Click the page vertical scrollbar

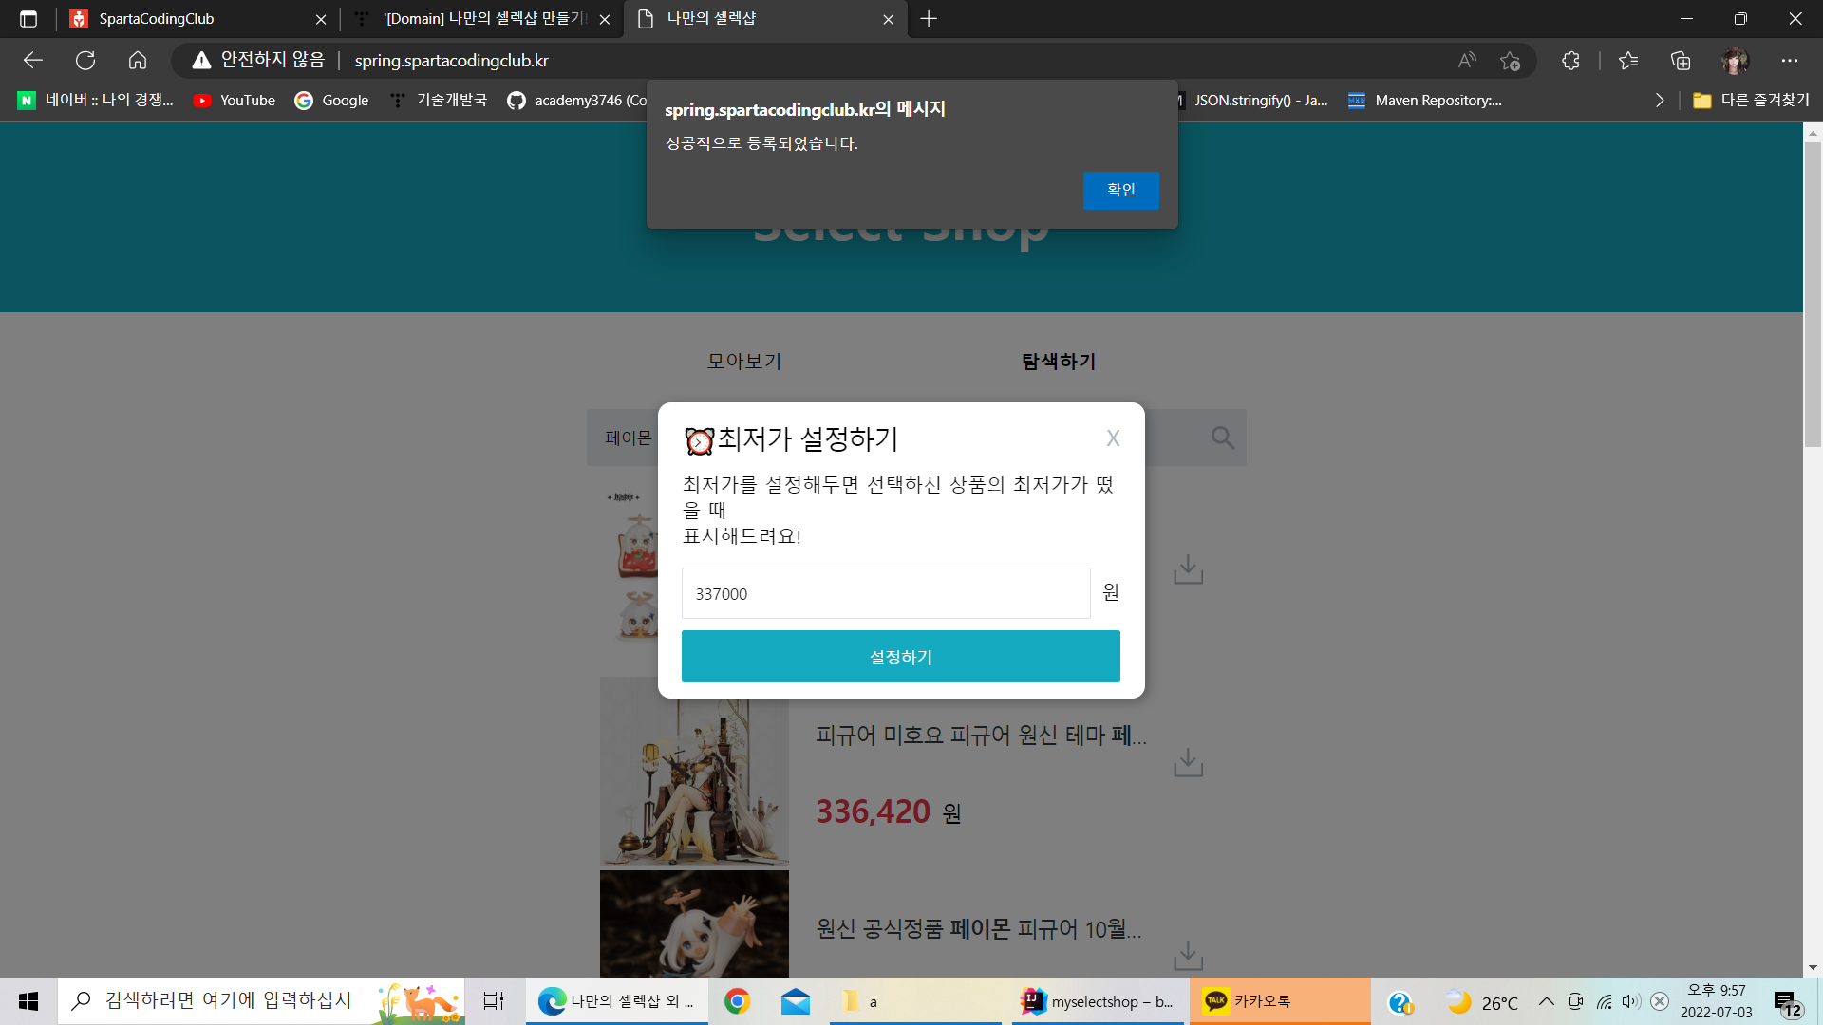coord(1813,294)
